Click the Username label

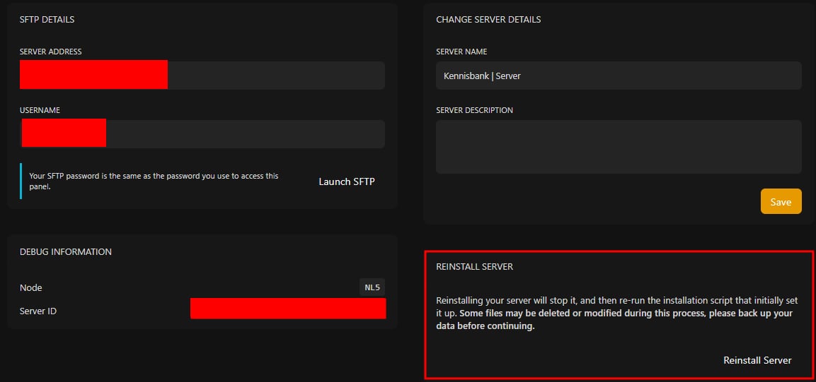click(40, 110)
